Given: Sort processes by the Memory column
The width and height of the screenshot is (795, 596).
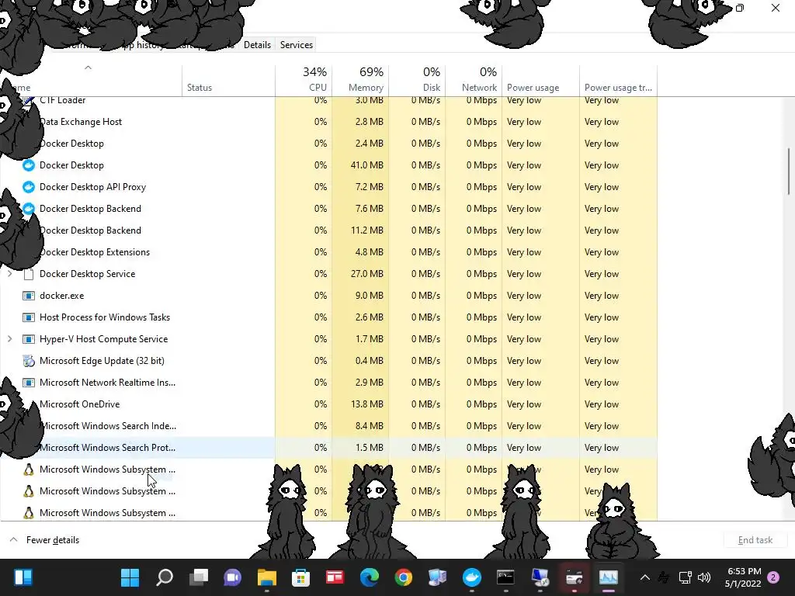Looking at the screenshot, I should coord(360,80).
